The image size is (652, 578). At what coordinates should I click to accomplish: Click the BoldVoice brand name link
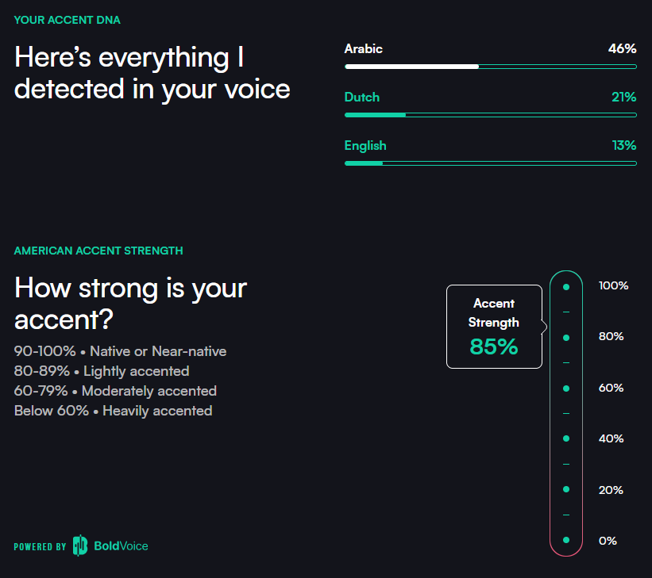(x=121, y=545)
